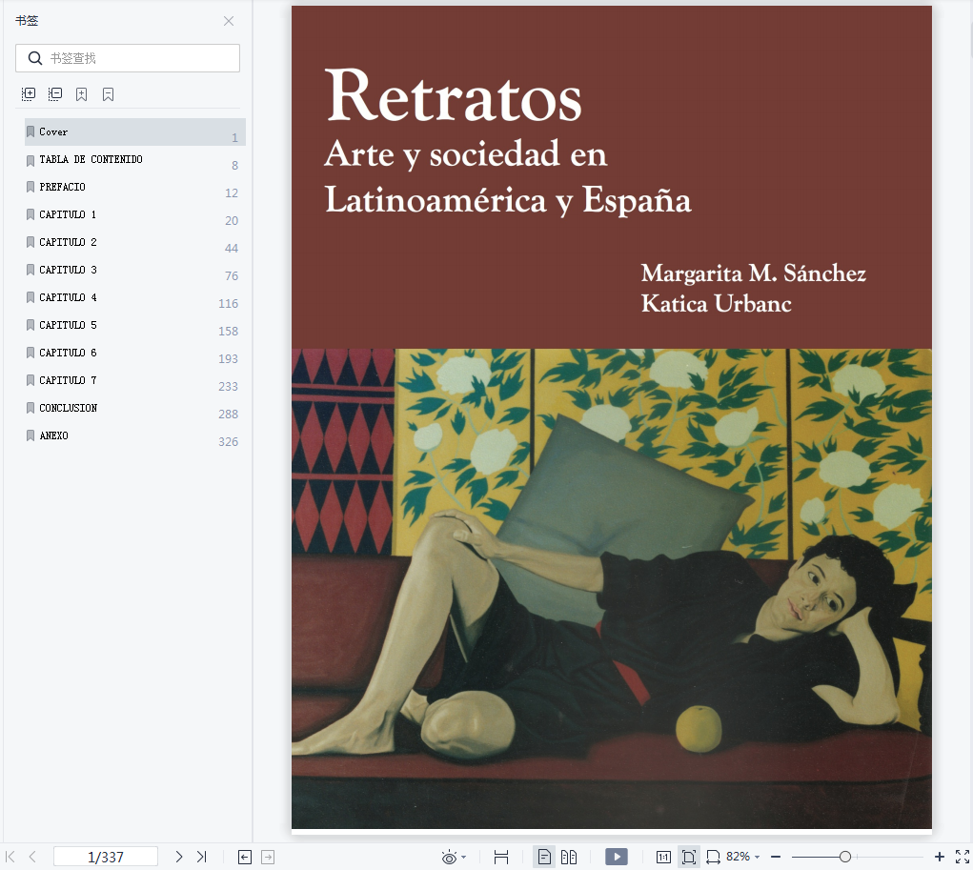
Task: Open CAPITULO 7 bookmark
Action: coord(135,381)
